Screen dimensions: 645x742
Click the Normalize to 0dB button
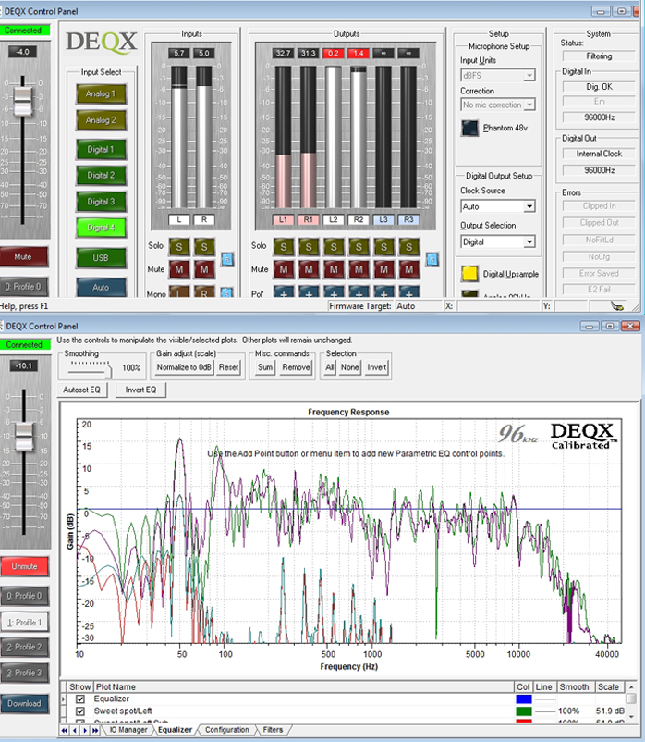click(185, 367)
